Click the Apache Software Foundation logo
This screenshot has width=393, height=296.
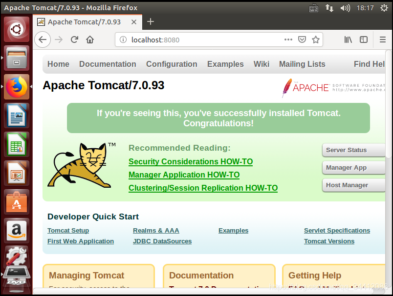(x=333, y=87)
